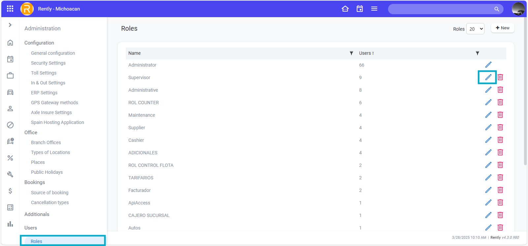Open Types of Locations
The image size is (528, 246).
(50, 152)
